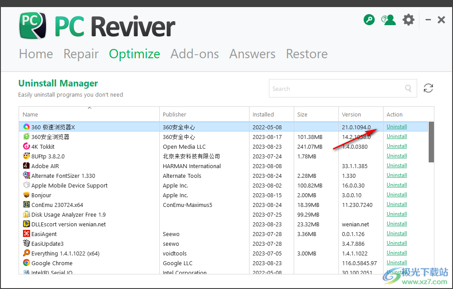Click the 360 极速浏览器X app icon
Viewport: 453px width, 289px height.
[26, 127]
